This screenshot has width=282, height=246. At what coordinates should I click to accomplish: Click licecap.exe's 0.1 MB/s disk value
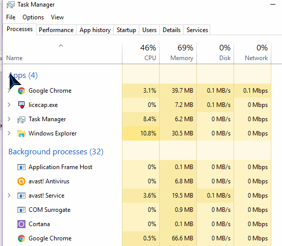[219, 105]
